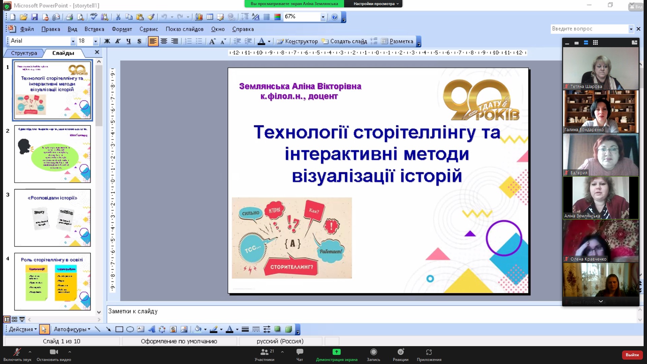
Task: Open the 67% zoom level dropdown
Action: [x=323, y=17]
